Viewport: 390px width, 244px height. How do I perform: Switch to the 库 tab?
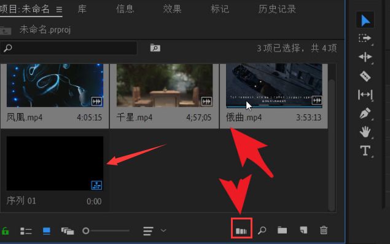[x=82, y=9]
